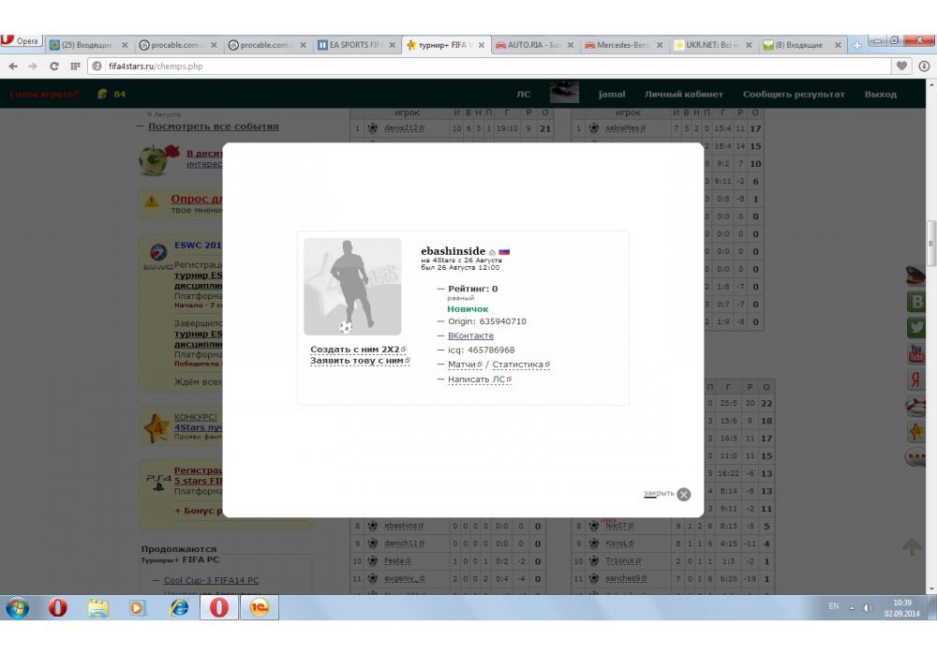937x656 pixels.
Task: Close the player profile popup
Action: [683, 494]
